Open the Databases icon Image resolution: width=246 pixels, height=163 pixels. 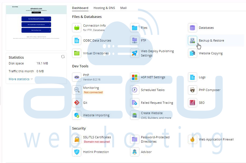(x=193, y=28)
